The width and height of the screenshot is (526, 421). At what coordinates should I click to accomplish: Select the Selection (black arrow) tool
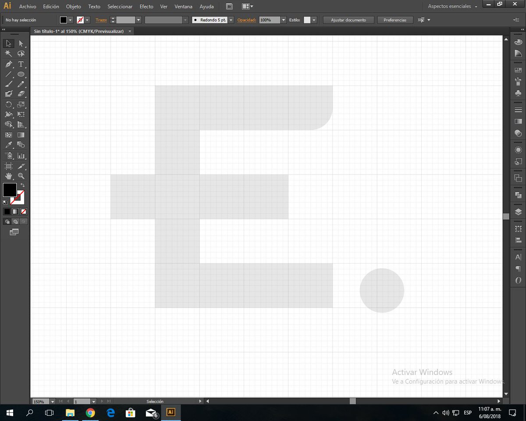pyautogui.click(x=8, y=43)
